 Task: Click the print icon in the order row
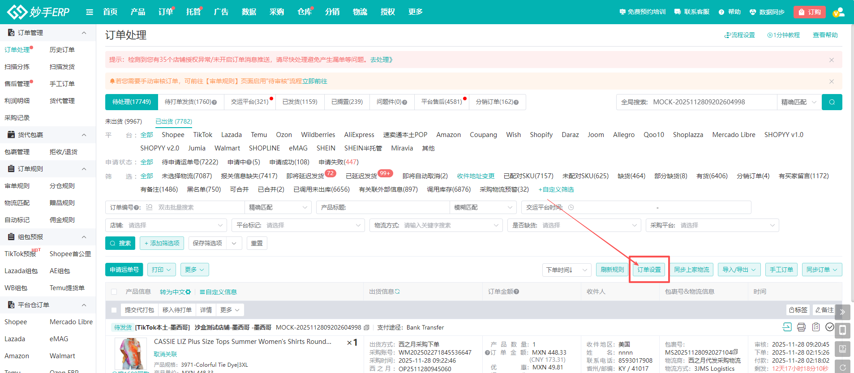pos(801,327)
